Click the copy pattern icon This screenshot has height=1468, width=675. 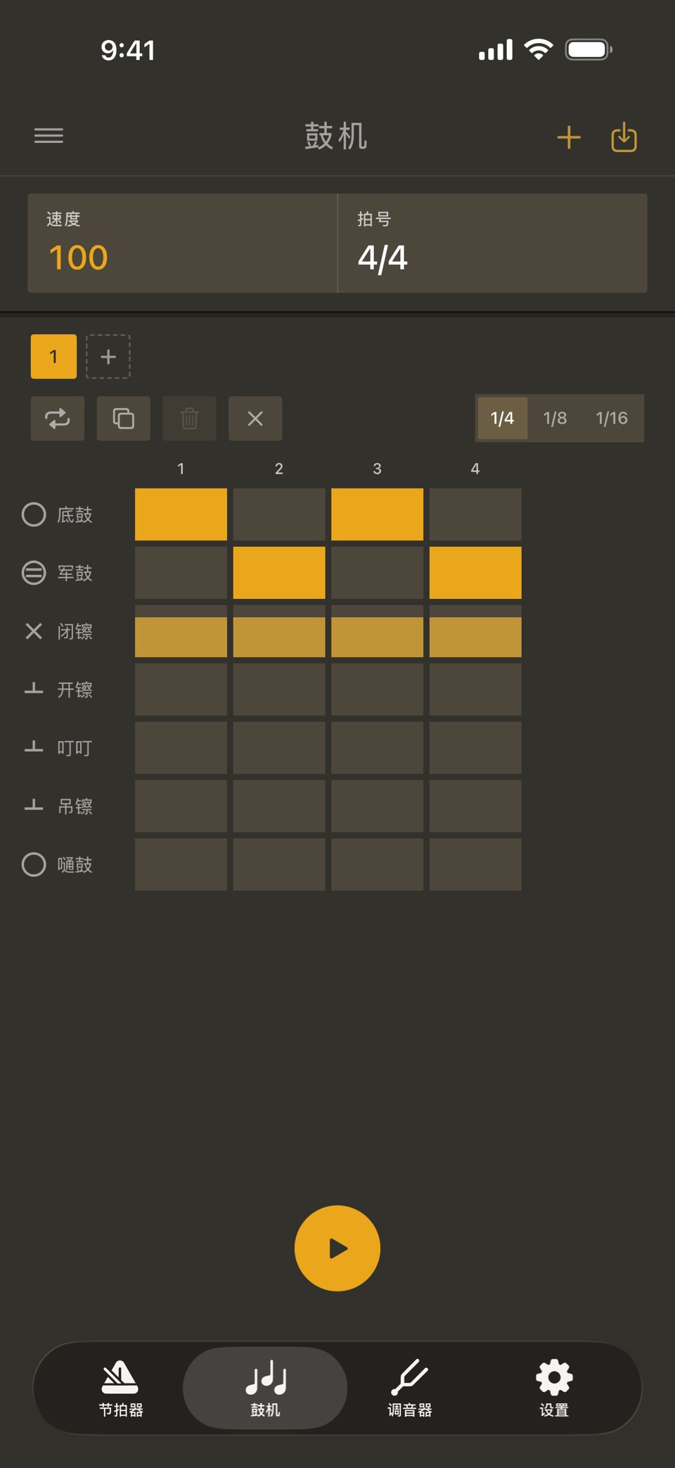click(124, 419)
